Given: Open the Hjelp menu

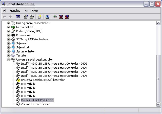Looking at the screenshot, I should (35, 11).
